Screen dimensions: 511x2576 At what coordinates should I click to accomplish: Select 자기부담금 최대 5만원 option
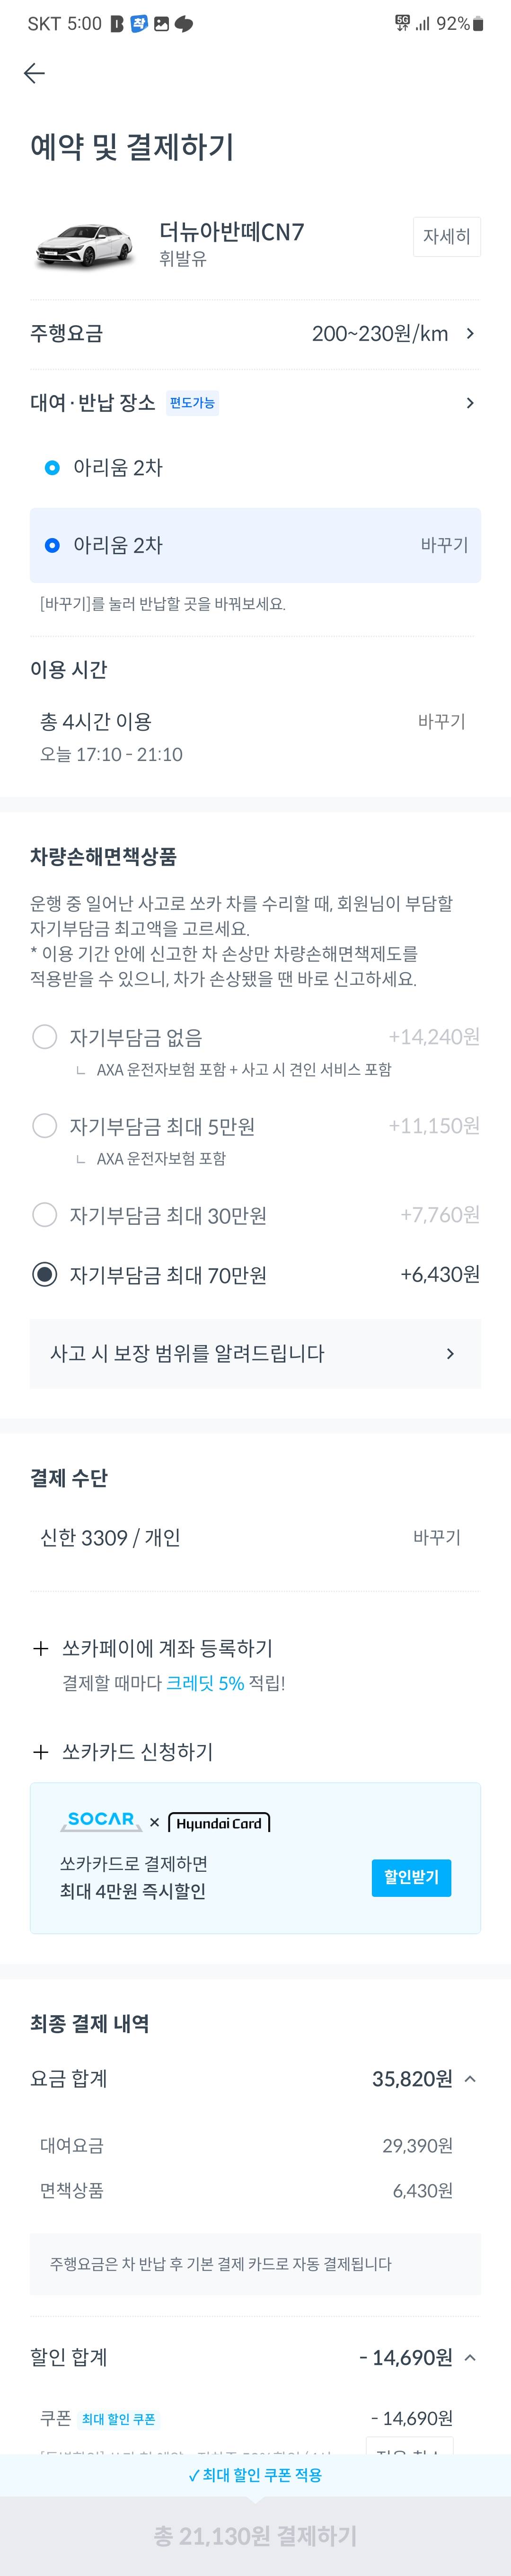pyautogui.click(x=45, y=1126)
